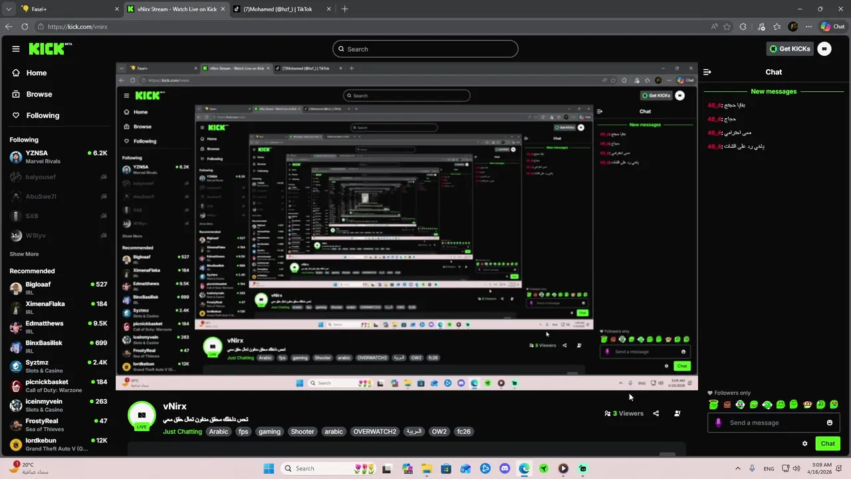Show hidden system tray icons
This screenshot has width=851, height=479.
coord(738,468)
